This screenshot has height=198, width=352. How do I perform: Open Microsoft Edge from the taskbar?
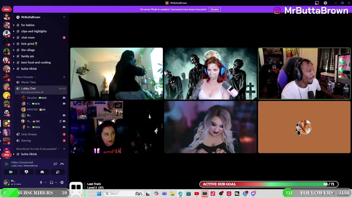tap(180, 194)
